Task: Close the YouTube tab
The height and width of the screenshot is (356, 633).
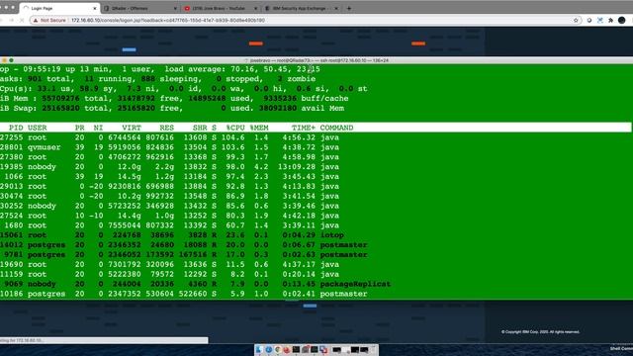Action: click(x=255, y=8)
